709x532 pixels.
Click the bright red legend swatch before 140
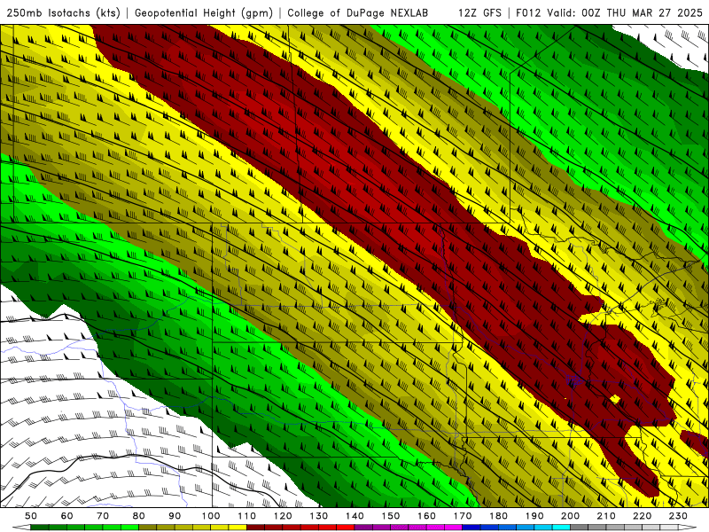[x=346, y=528]
